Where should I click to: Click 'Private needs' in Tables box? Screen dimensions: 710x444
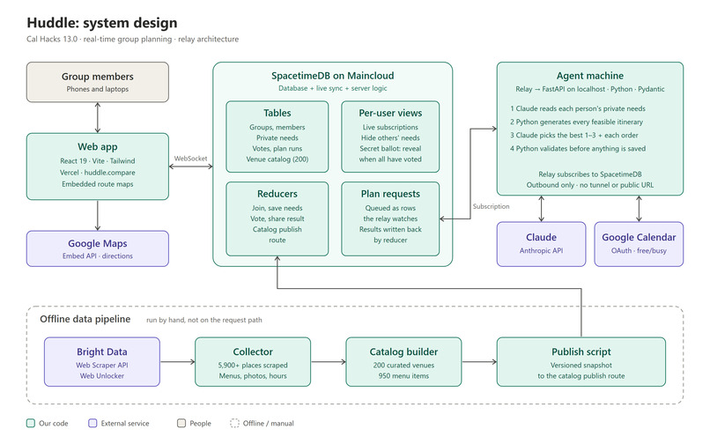(277, 137)
